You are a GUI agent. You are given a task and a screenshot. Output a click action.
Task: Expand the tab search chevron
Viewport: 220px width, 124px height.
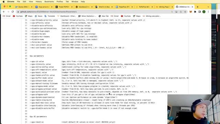click(208, 7)
